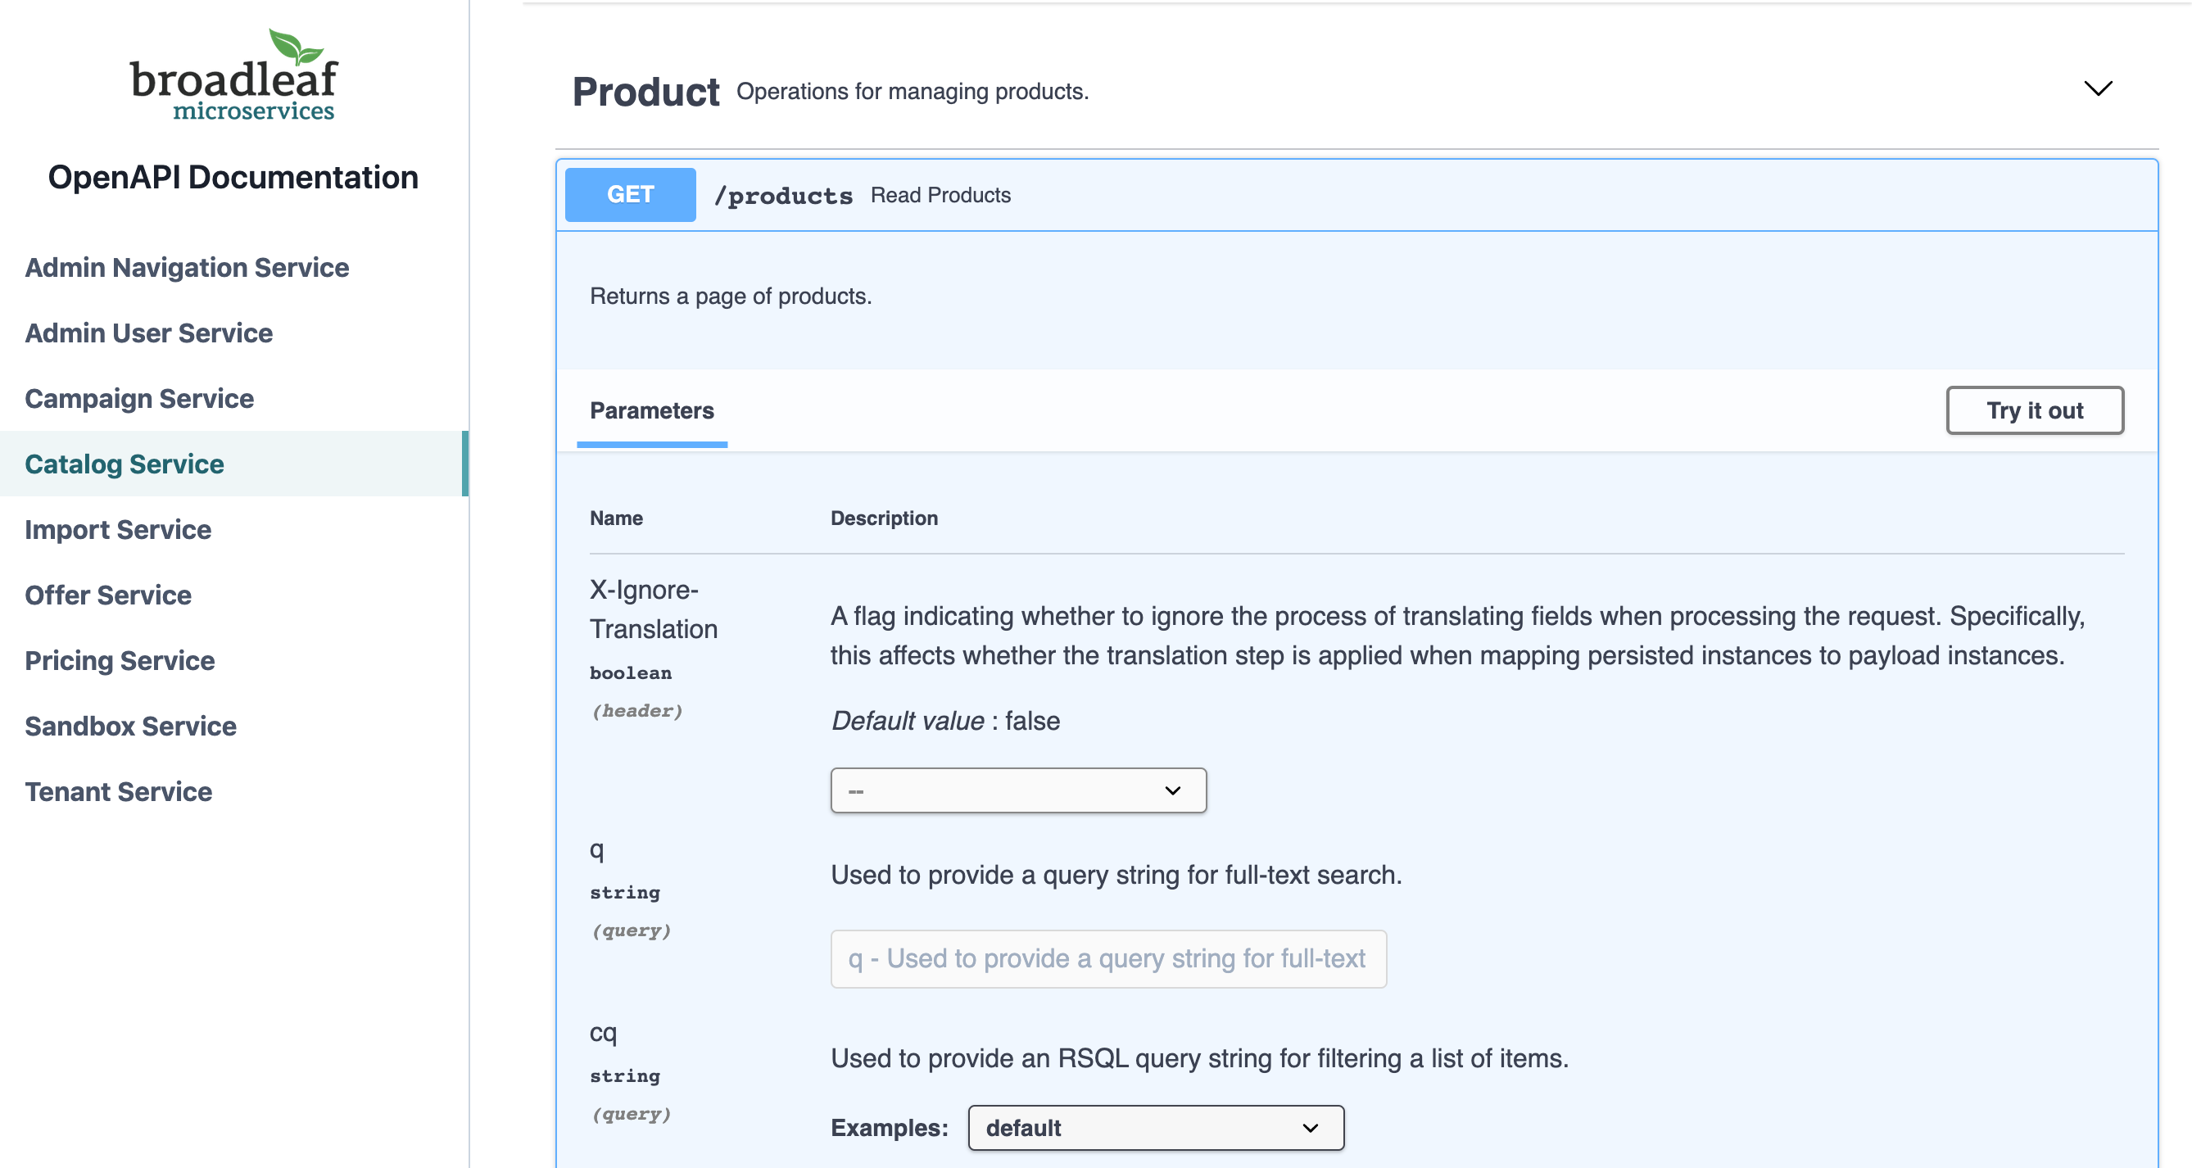The height and width of the screenshot is (1168, 2192).
Task: Click the Pricing Service sidebar icon
Action: click(119, 659)
